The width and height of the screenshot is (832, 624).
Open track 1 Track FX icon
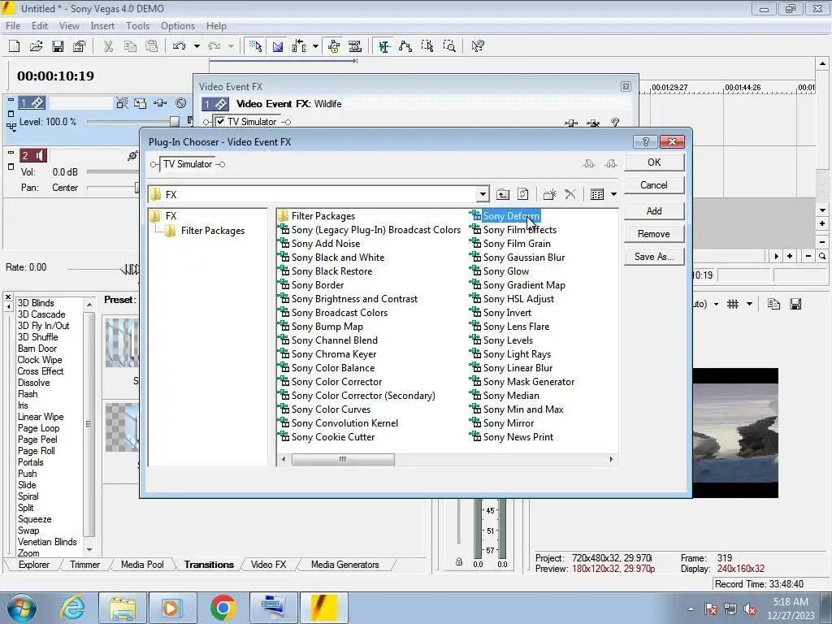[x=160, y=103]
